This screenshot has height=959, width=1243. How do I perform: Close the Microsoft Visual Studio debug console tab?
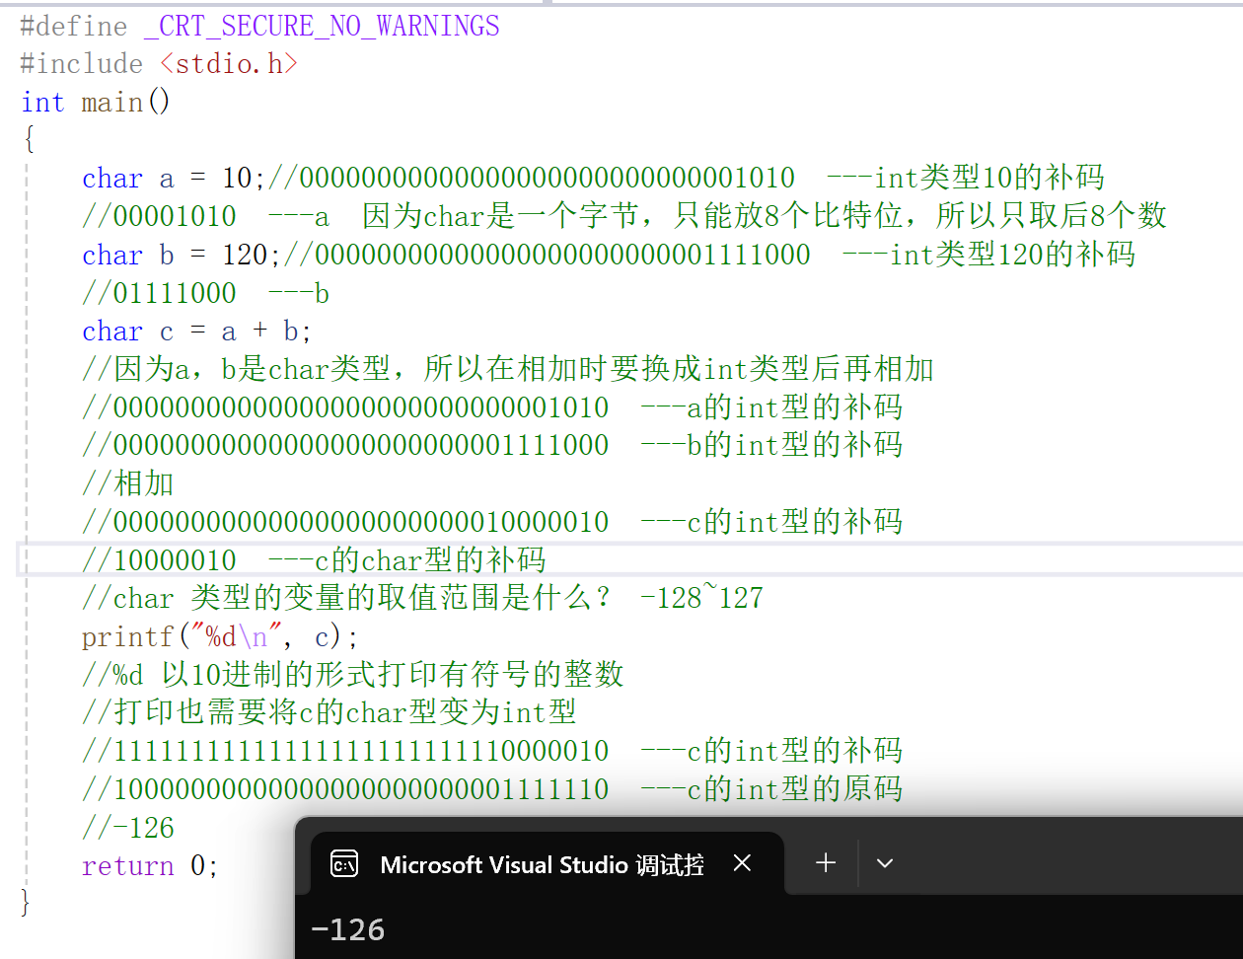(x=743, y=863)
